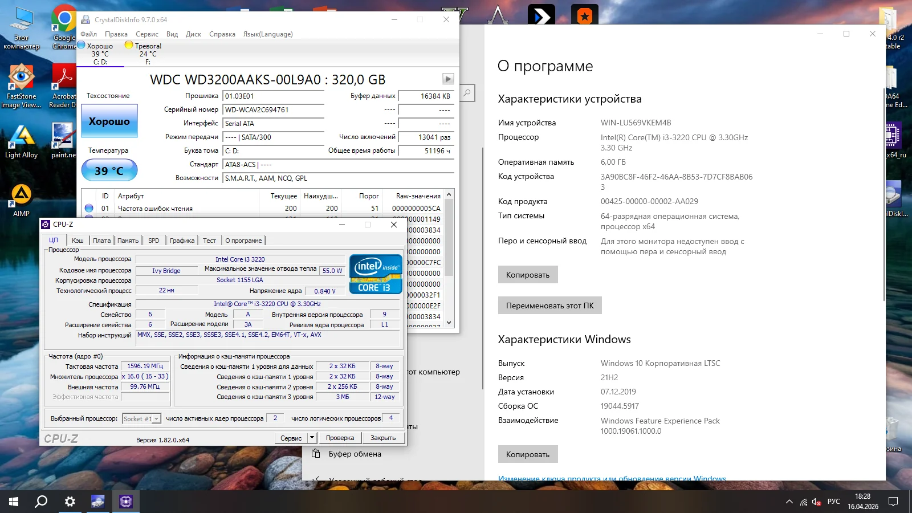Click next disk arrow in CrystalDiskInfo
This screenshot has width=912, height=513.
[448, 79]
